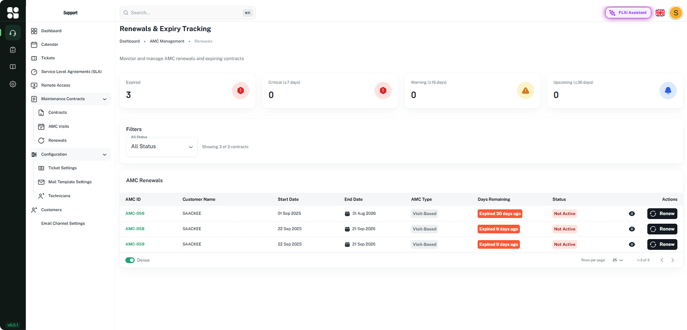Renew contract AMC-058
The width and height of the screenshot is (687, 330).
662,229
